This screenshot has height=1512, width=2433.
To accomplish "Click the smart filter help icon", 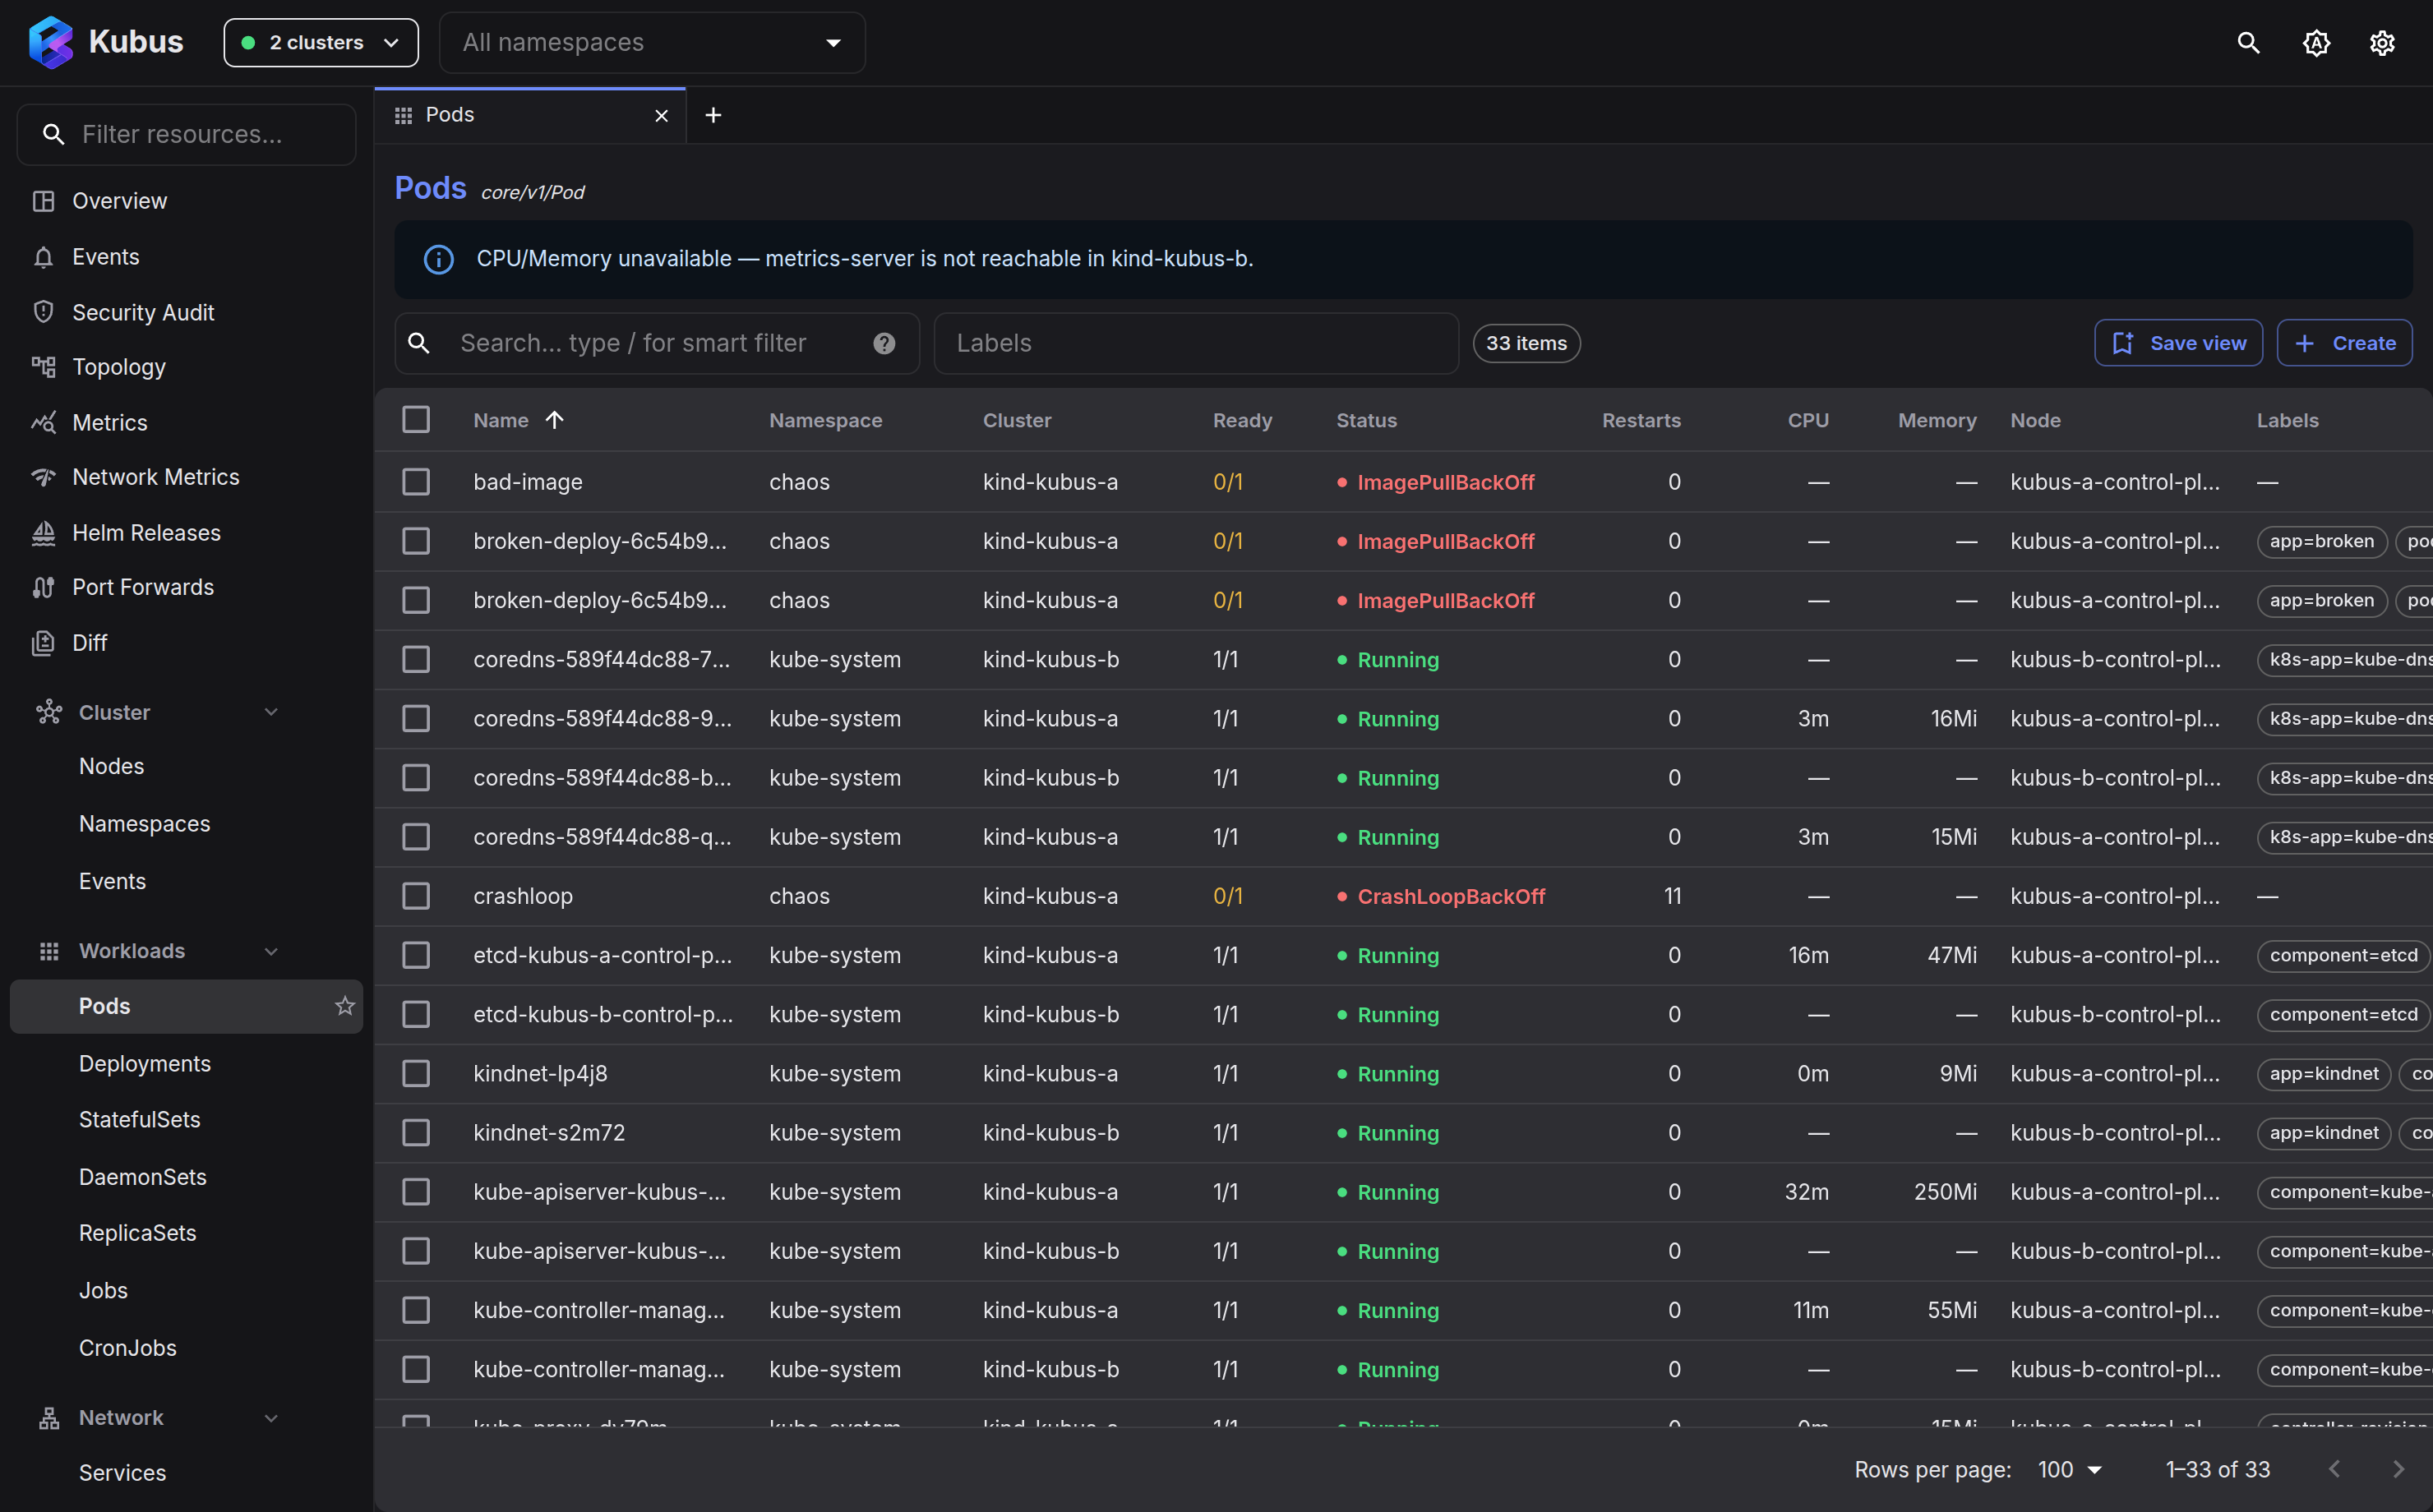I will click(884, 344).
